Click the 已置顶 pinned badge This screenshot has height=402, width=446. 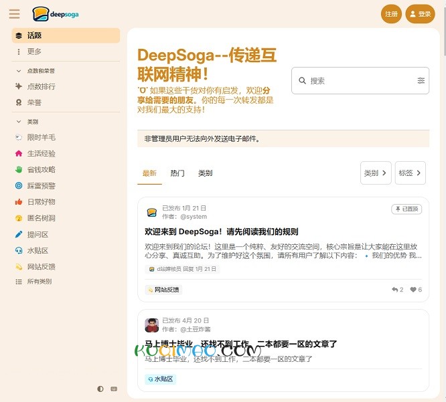click(406, 209)
